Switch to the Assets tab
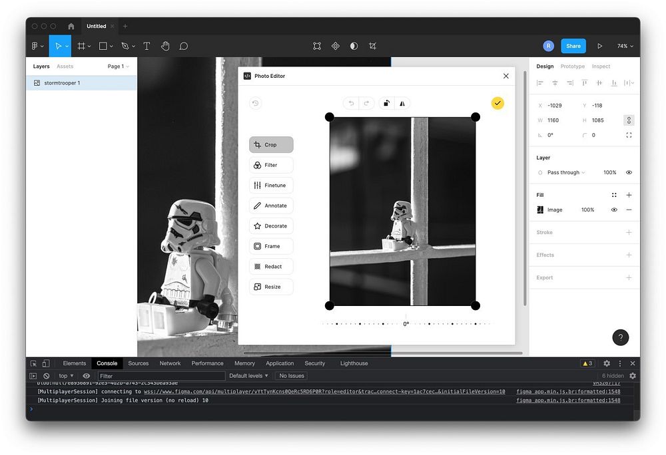Viewport: 666px width, 455px height. 65,67
